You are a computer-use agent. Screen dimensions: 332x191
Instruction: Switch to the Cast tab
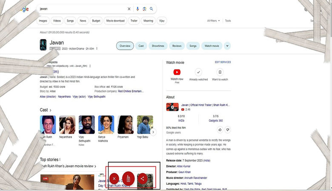click(x=141, y=46)
